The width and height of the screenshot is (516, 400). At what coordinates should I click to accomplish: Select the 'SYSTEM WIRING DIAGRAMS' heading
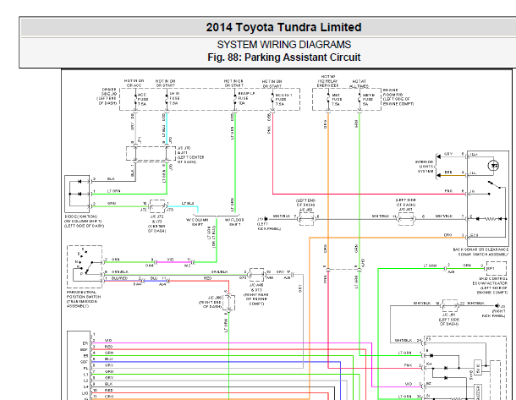(x=283, y=45)
